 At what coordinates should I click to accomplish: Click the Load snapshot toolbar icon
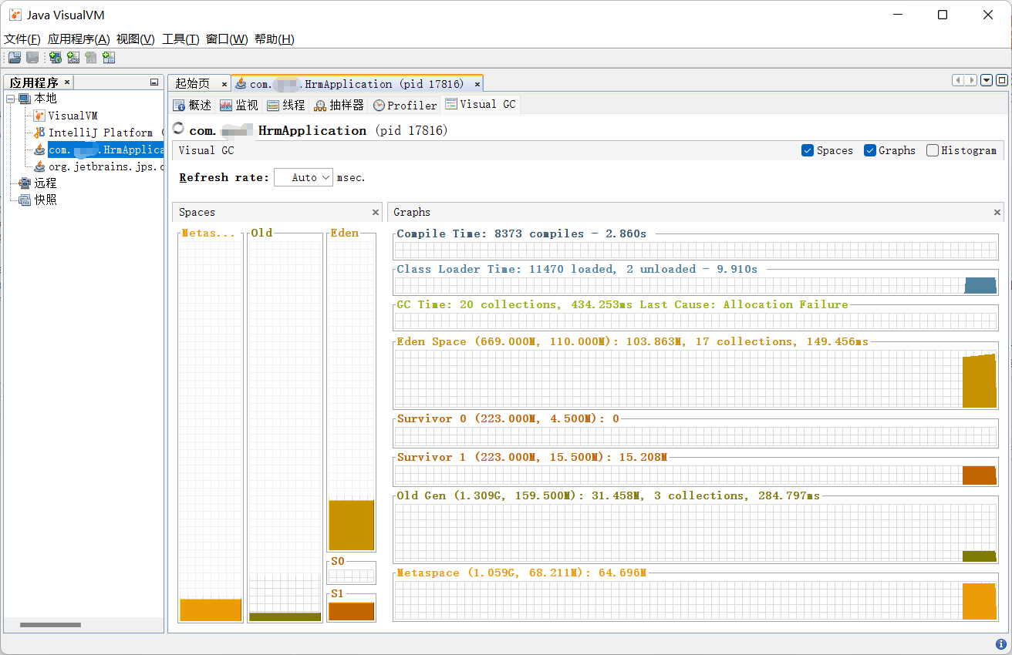pyautogui.click(x=15, y=57)
